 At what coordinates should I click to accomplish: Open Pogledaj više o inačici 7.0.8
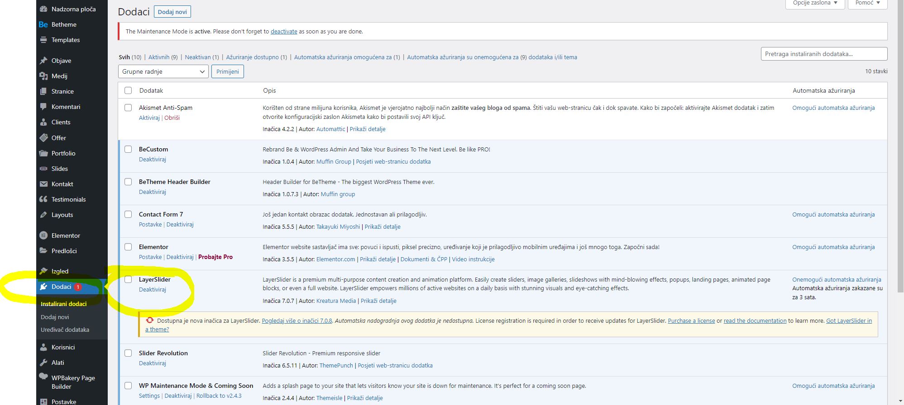[297, 320]
